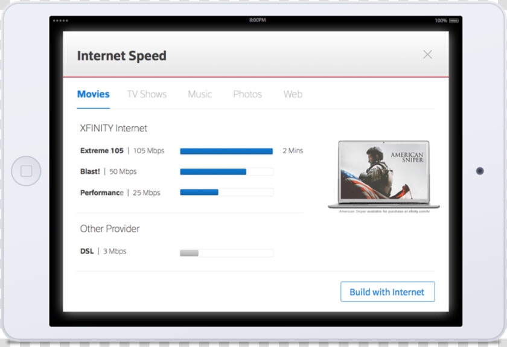Open the Music tab
The height and width of the screenshot is (347, 507).
coord(200,94)
